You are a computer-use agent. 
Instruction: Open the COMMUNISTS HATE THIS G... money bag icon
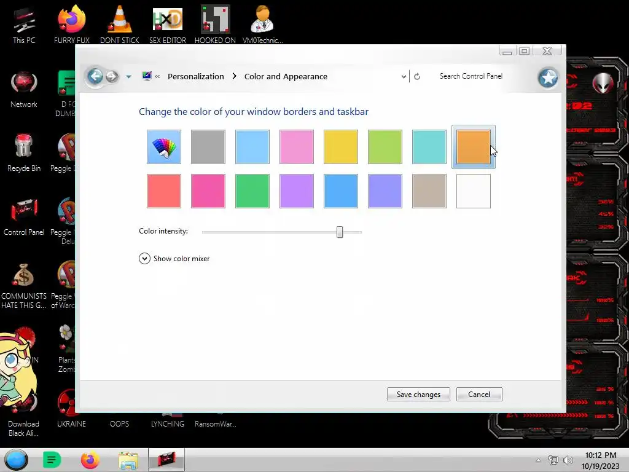(24, 286)
